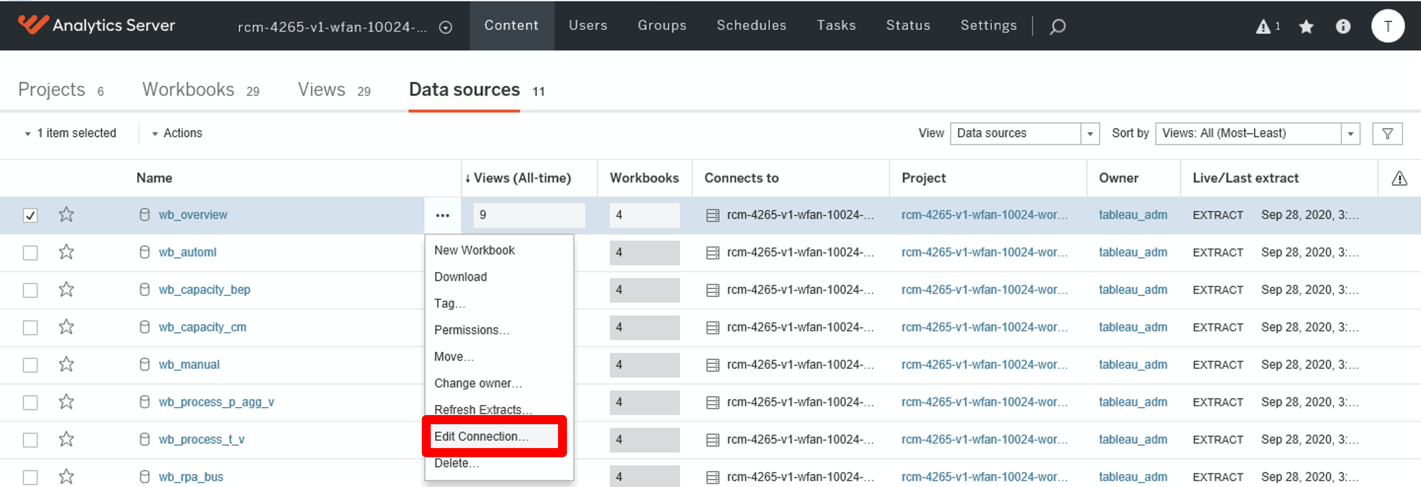Open the Sort by 'Views: All' dropdown
This screenshot has width=1421, height=487.
click(x=1257, y=133)
